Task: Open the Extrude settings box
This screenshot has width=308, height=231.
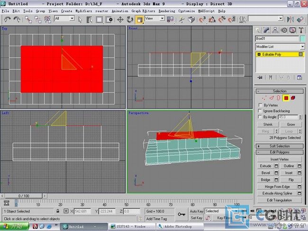Action: [276, 166]
